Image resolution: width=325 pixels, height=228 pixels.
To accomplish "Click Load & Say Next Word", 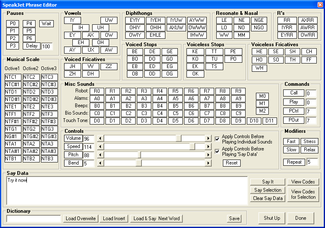I will point(156,219).
